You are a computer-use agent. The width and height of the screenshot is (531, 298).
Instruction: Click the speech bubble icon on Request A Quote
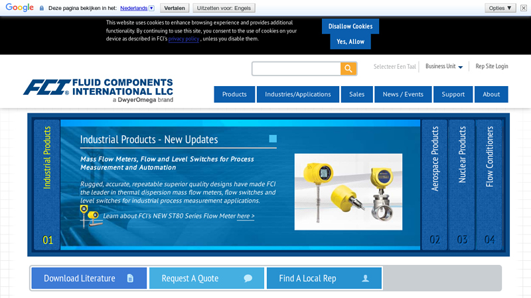pyautogui.click(x=248, y=278)
